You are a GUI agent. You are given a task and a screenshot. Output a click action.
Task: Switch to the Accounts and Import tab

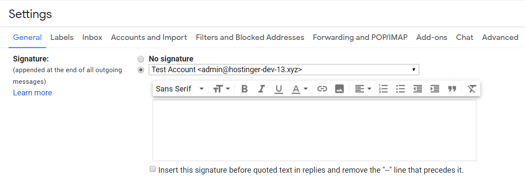[x=149, y=37]
